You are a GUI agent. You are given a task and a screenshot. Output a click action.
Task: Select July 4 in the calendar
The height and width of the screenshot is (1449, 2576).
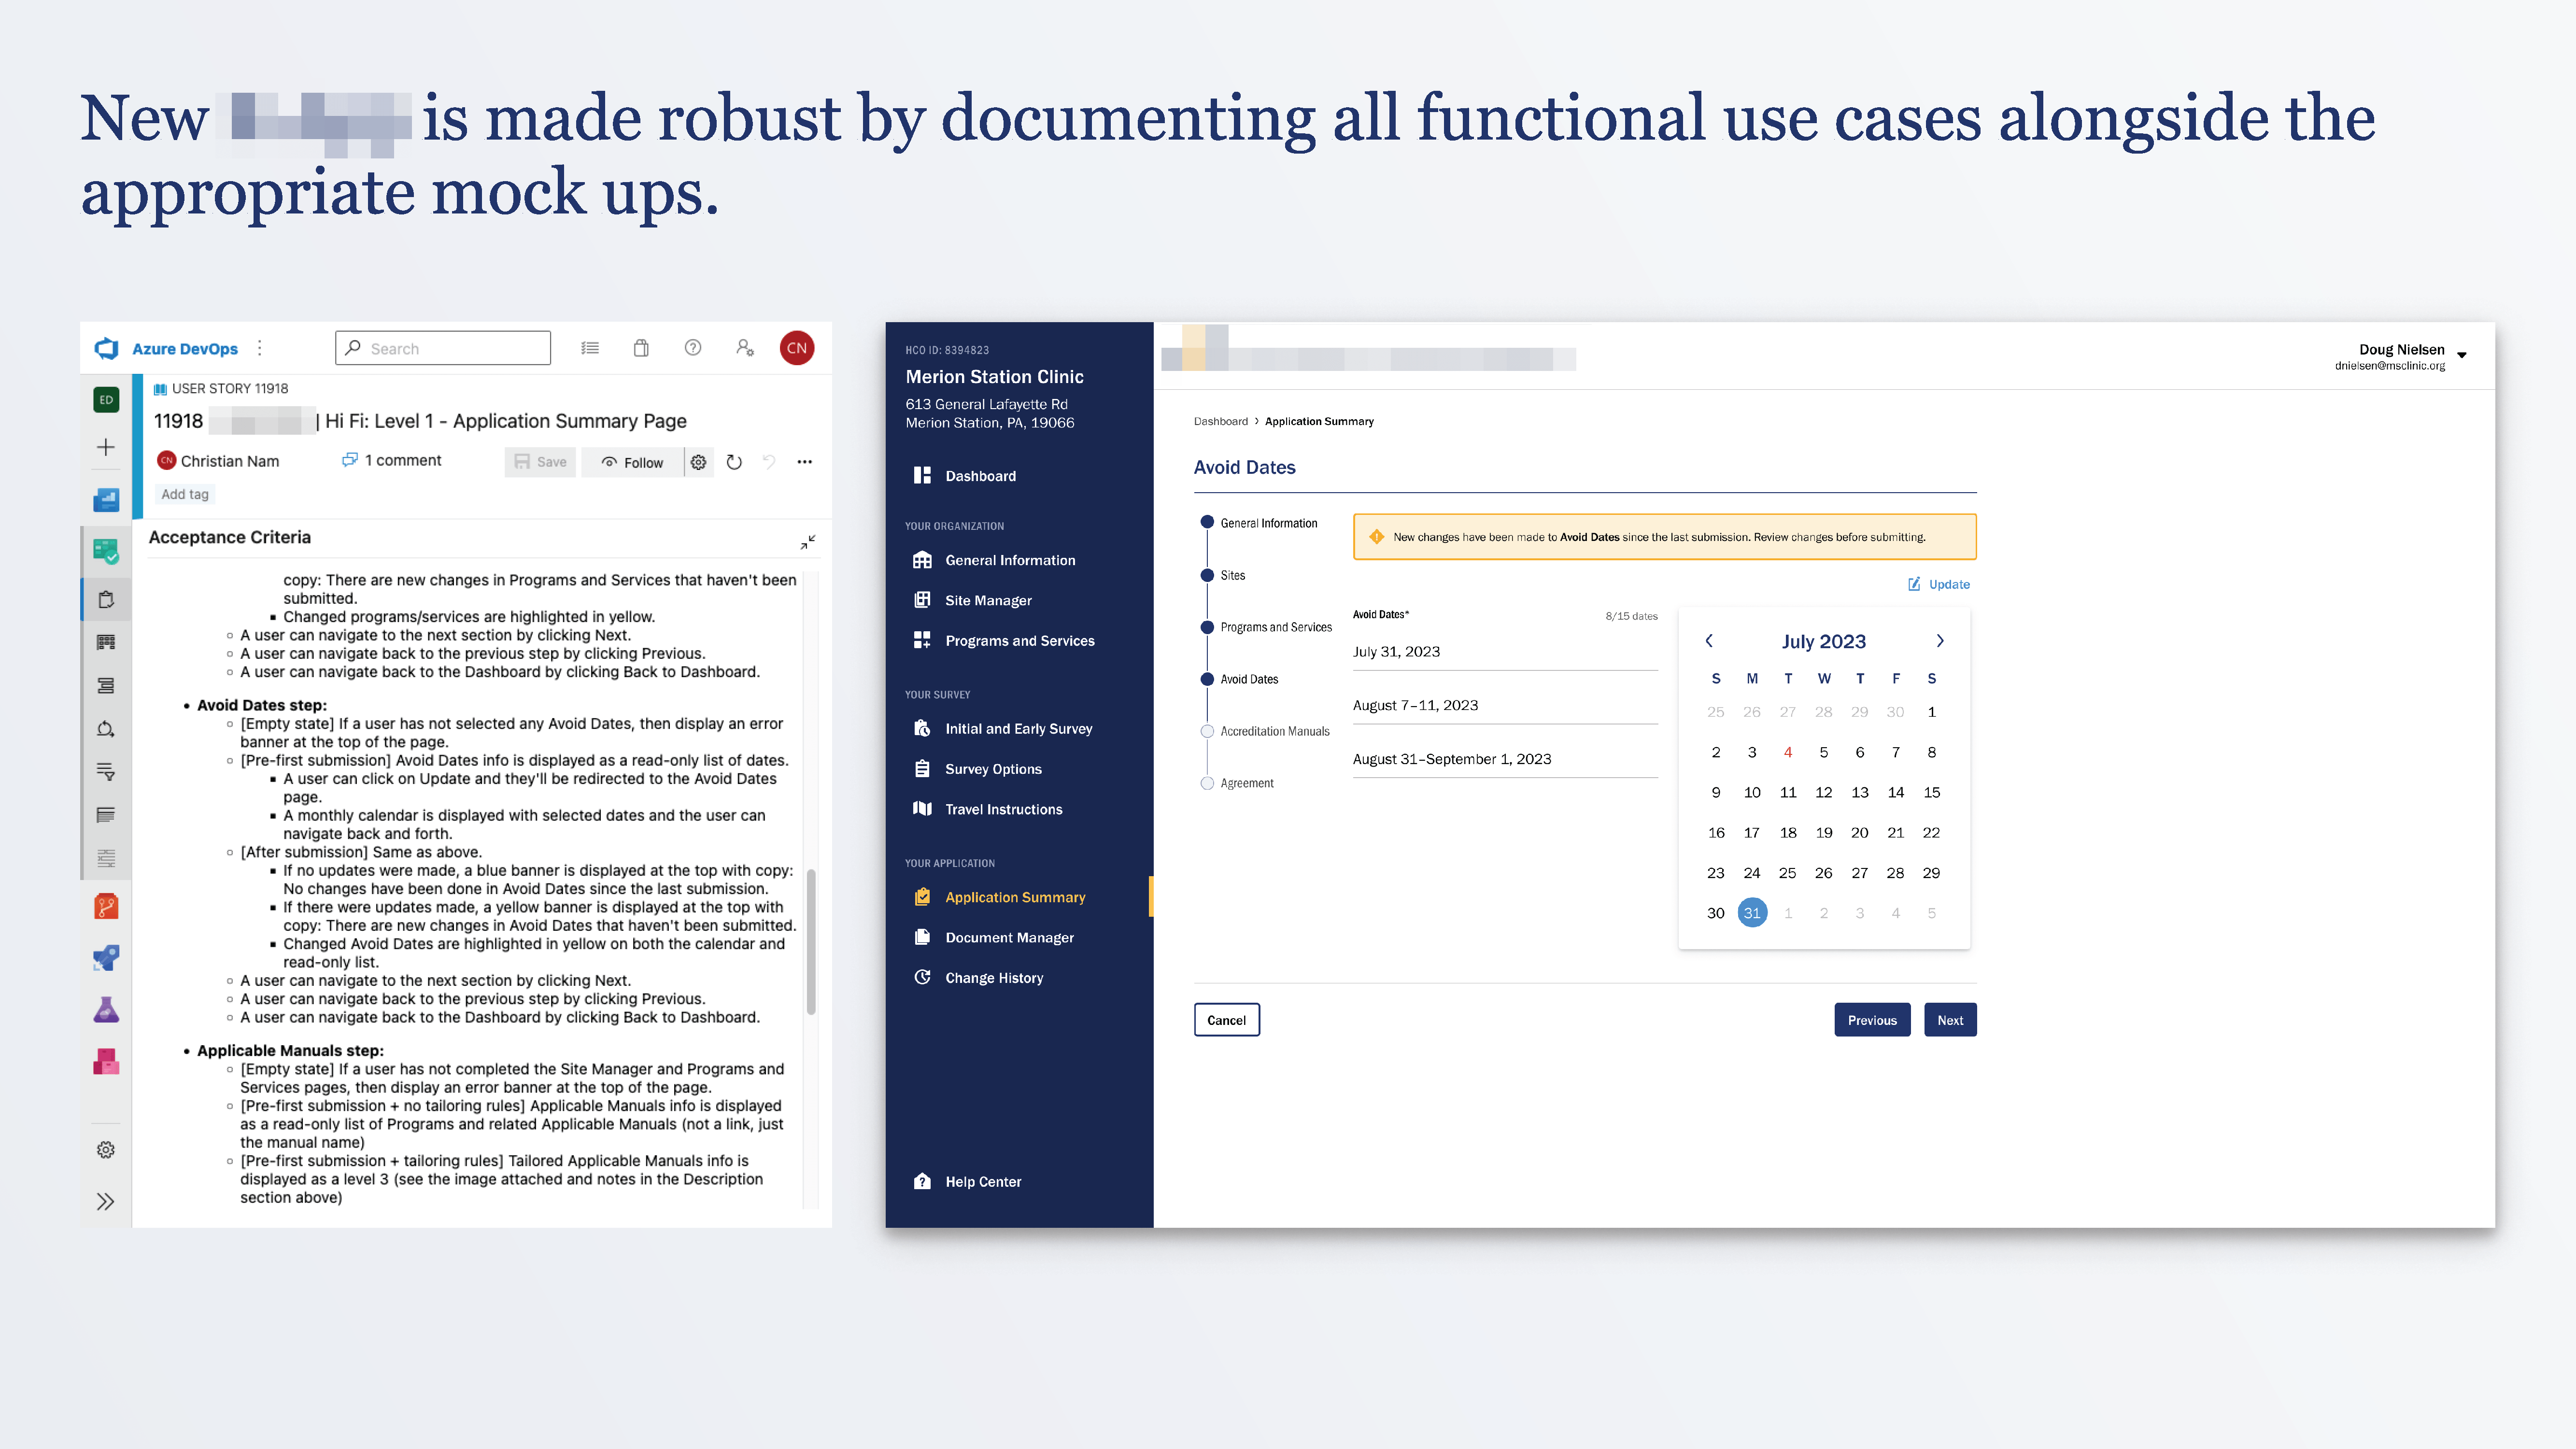pos(1788,752)
